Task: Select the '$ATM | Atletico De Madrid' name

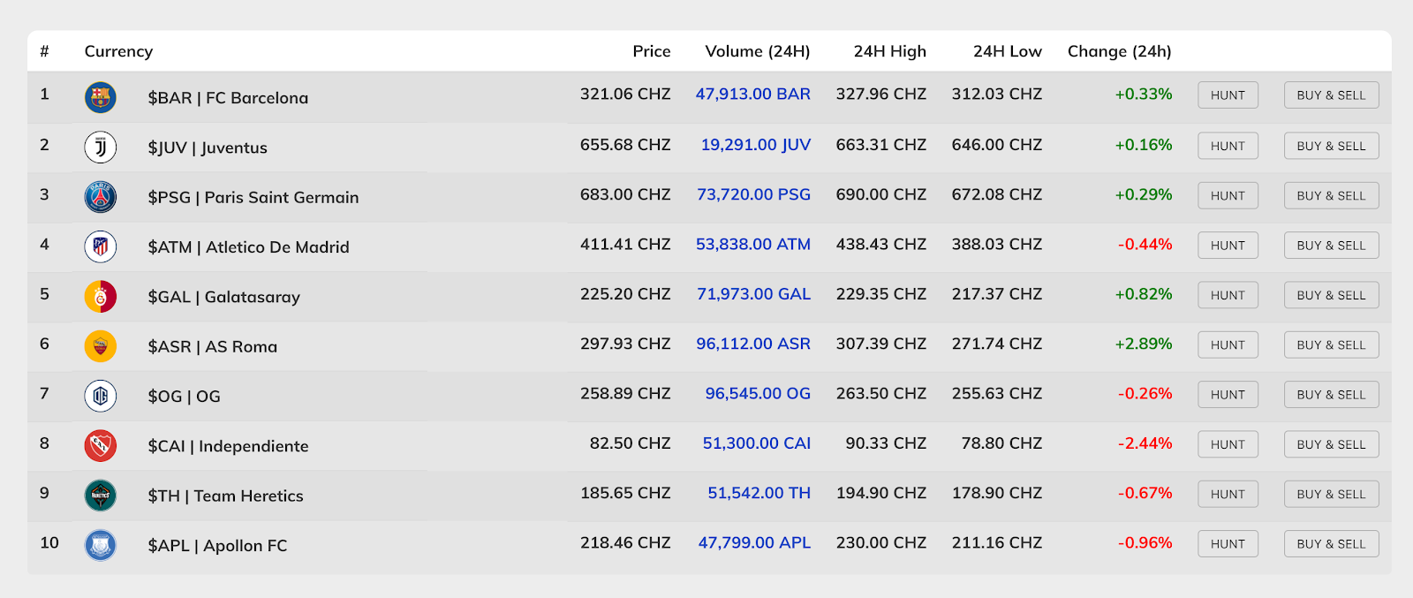Action: [248, 247]
